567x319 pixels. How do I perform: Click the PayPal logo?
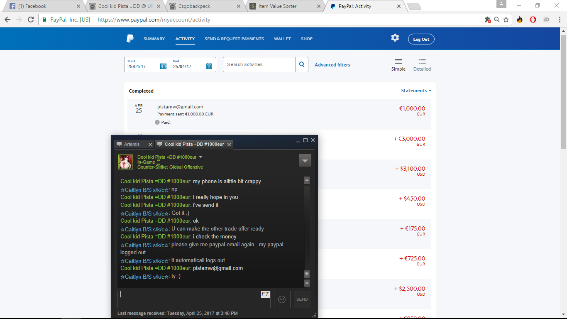click(130, 39)
